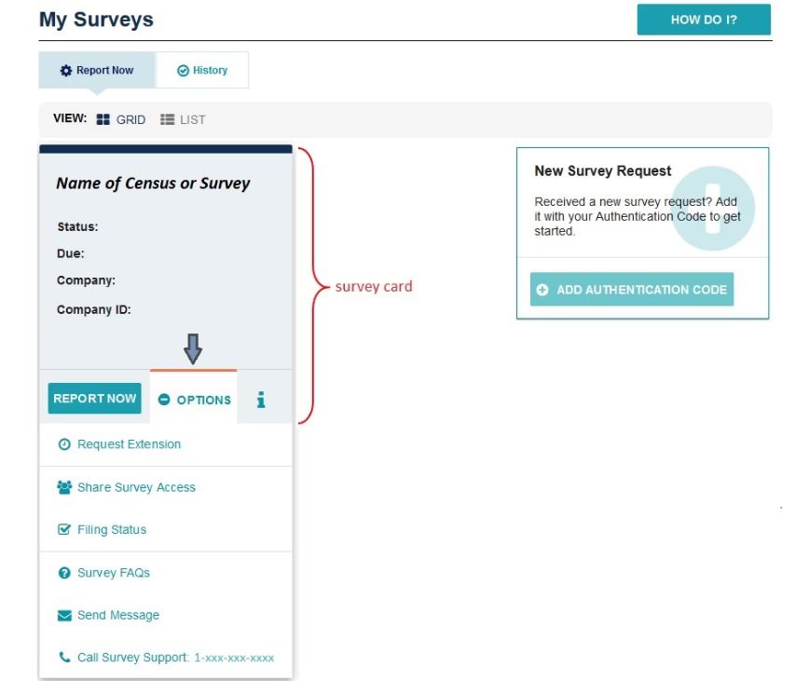Screen dimensions: 809x681
Task: Switch to the History tab
Action: tap(202, 70)
